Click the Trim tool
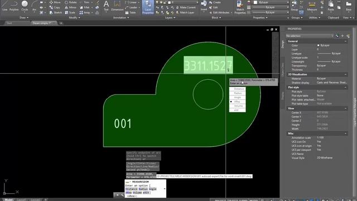 [84, 2]
